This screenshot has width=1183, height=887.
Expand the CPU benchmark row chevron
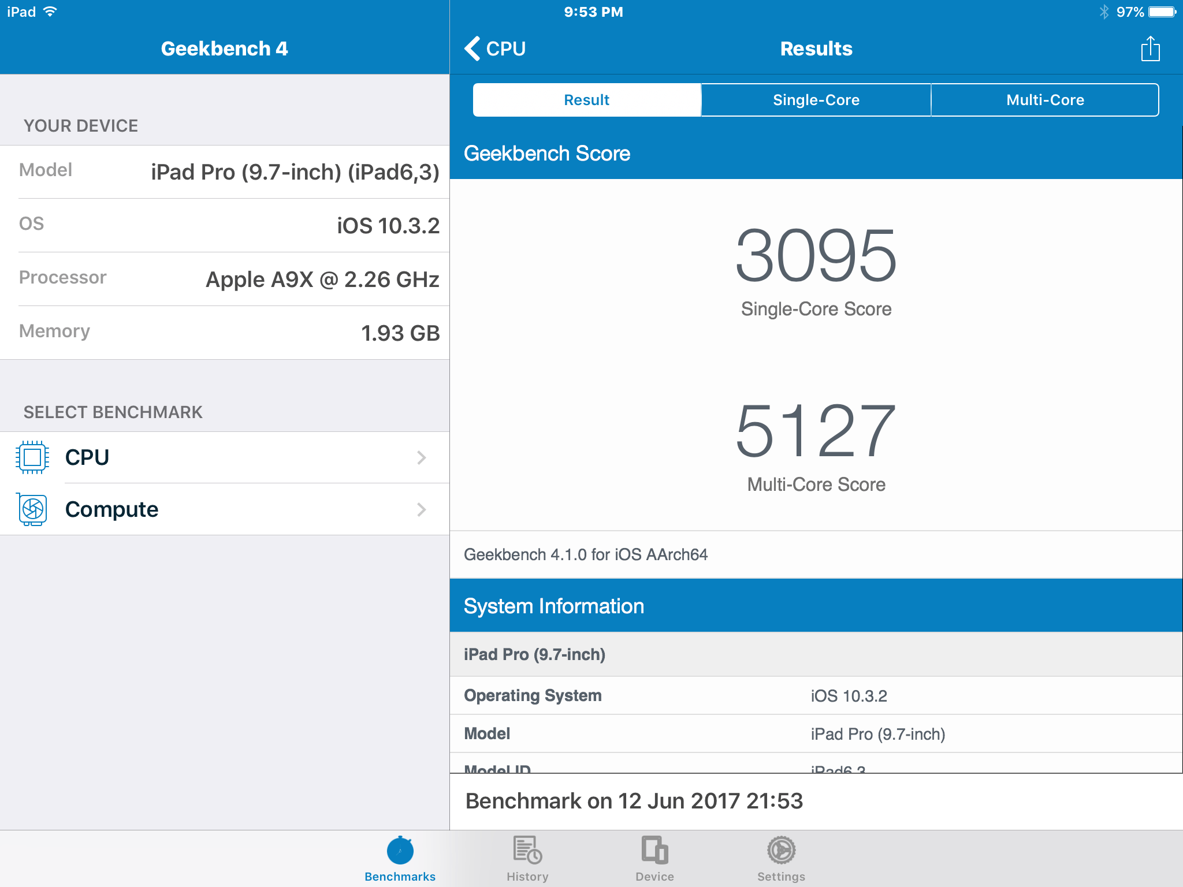(x=422, y=458)
